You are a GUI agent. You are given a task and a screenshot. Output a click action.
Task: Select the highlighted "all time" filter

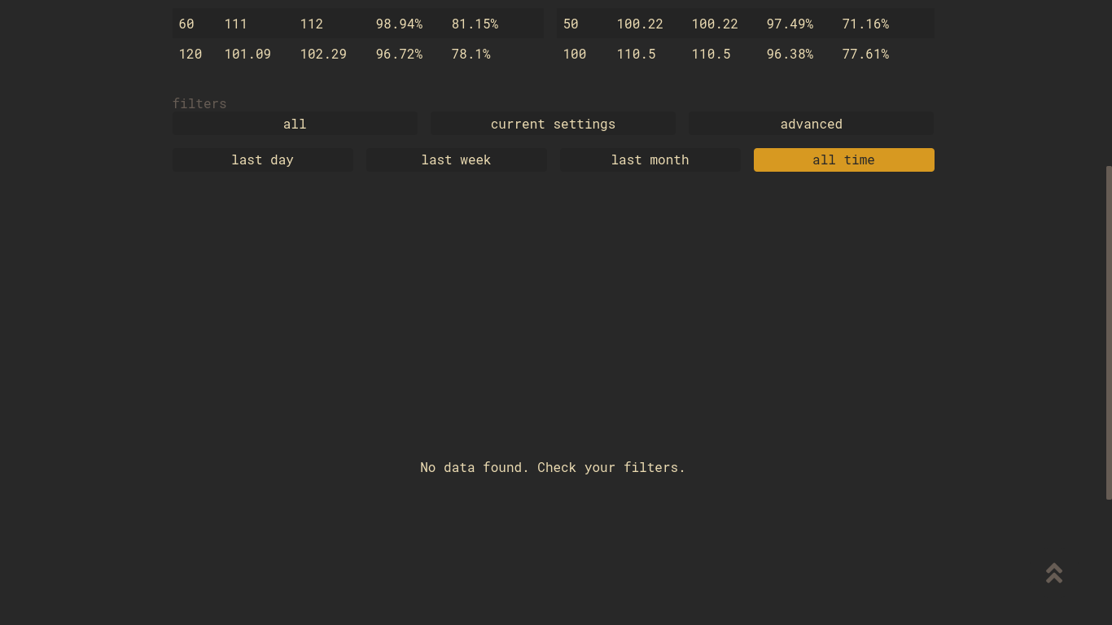(843, 160)
